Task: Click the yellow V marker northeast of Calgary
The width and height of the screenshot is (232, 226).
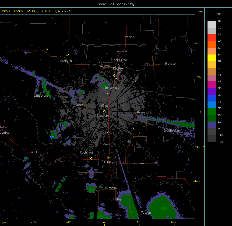Action: click(115, 157)
